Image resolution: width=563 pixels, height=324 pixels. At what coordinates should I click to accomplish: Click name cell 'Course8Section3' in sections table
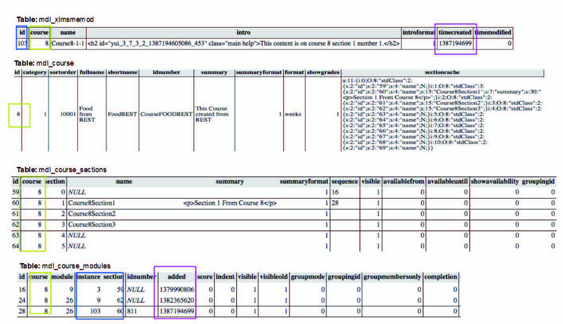tap(92, 225)
